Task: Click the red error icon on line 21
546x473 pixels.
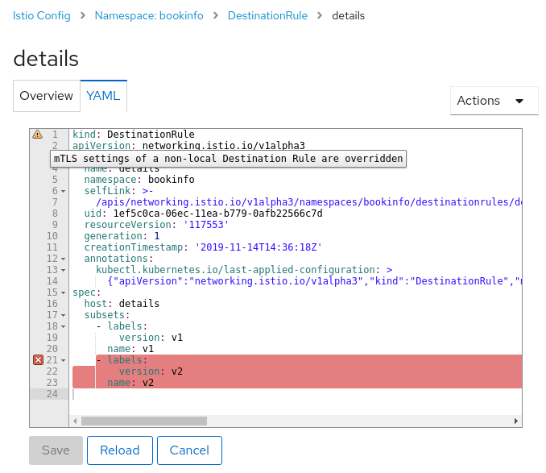Action: point(38,360)
